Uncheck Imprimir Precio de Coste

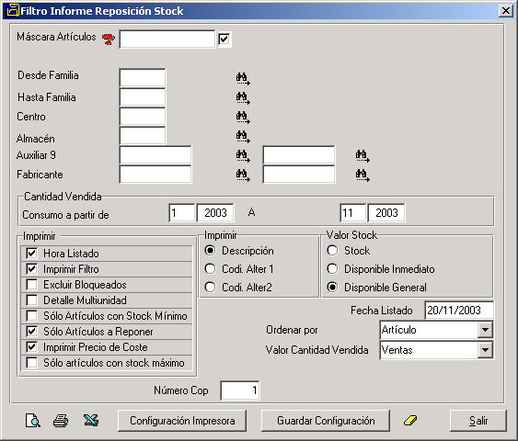[x=31, y=347]
